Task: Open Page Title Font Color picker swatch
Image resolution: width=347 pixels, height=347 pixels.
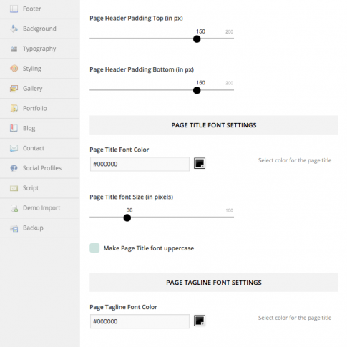Action: click(x=200, y=163)
